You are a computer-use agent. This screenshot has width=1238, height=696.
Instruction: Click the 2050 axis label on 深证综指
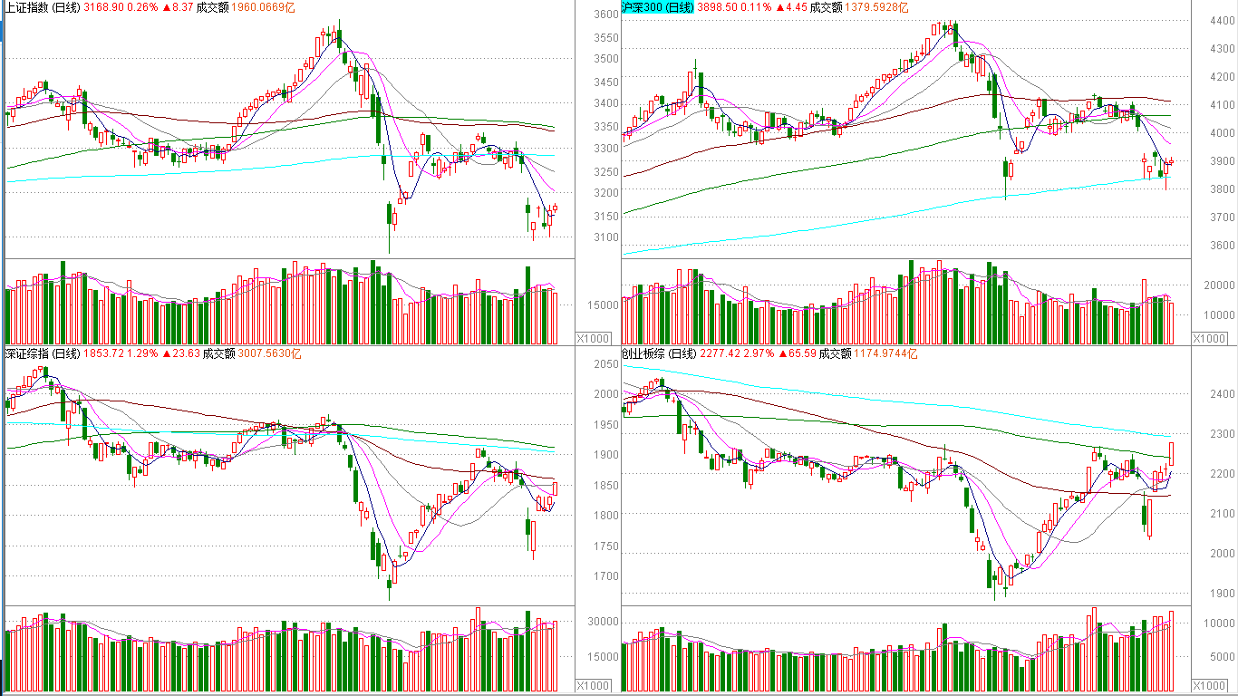click(x=606, y=364)
